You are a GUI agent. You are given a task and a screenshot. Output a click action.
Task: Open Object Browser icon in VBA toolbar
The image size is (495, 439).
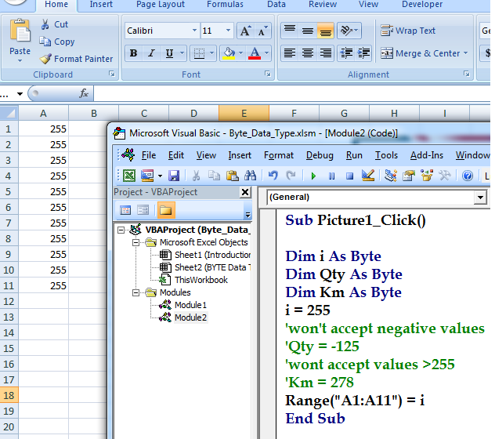coord(427,176)
